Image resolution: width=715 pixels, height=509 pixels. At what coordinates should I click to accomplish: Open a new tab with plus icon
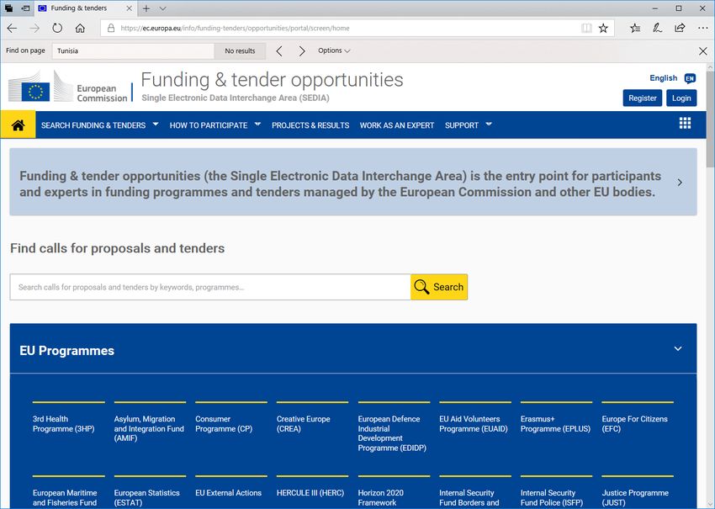pyautogui.click(x=146, y=8)
